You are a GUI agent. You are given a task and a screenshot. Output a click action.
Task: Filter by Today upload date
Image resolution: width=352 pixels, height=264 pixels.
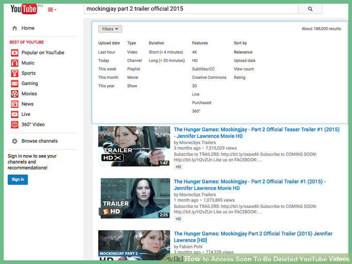click(x=103, y=60)
